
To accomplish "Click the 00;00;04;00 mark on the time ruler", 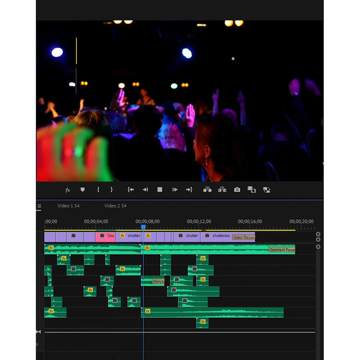I will pyautogui.click(x=96, y=221).
